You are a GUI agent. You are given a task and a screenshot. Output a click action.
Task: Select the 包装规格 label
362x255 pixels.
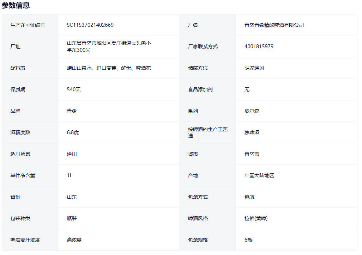point(198,240)
